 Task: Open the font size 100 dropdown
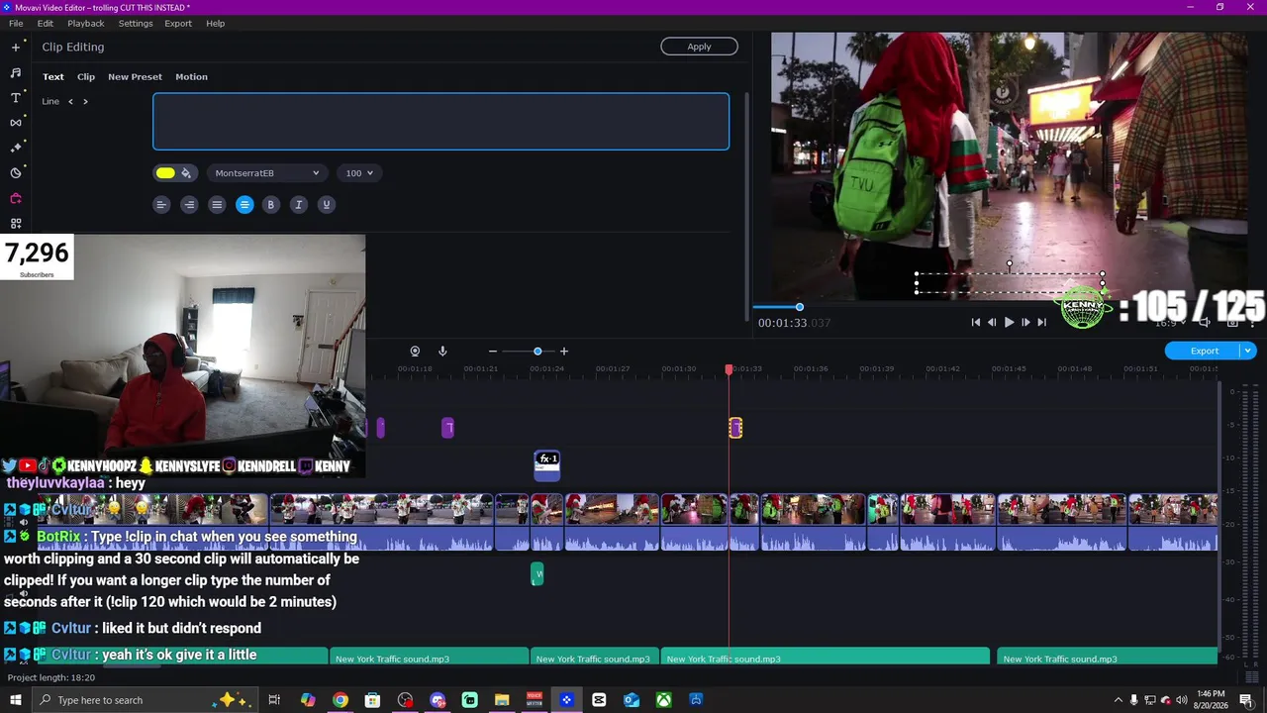(x=358, y=173)
